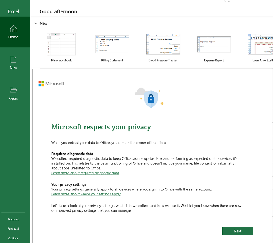Choose the Loan Amortization template thumbnail
Viewport: 273px width, 243px height.
tap(260, 44)
